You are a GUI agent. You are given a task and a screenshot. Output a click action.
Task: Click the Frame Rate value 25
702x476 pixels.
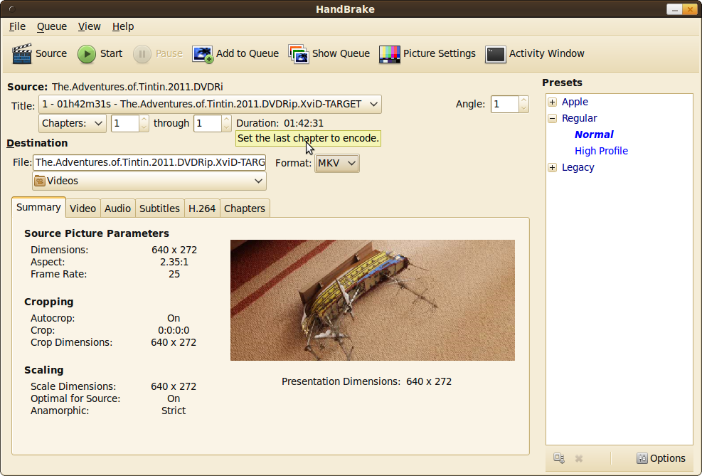174,274
